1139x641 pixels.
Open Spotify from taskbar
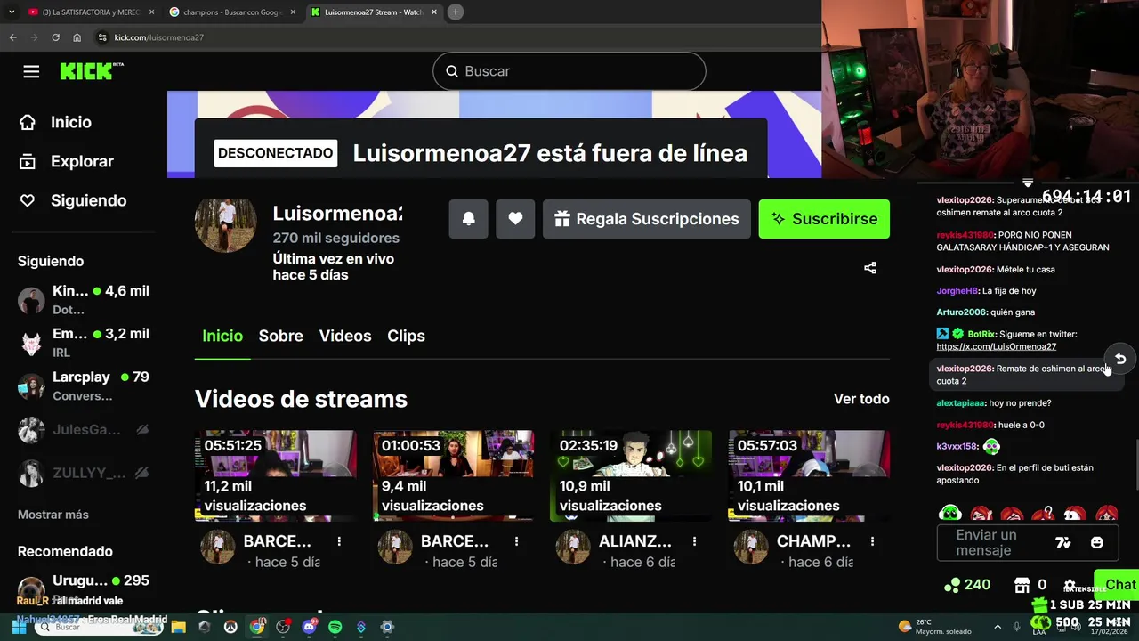(335, 627)
